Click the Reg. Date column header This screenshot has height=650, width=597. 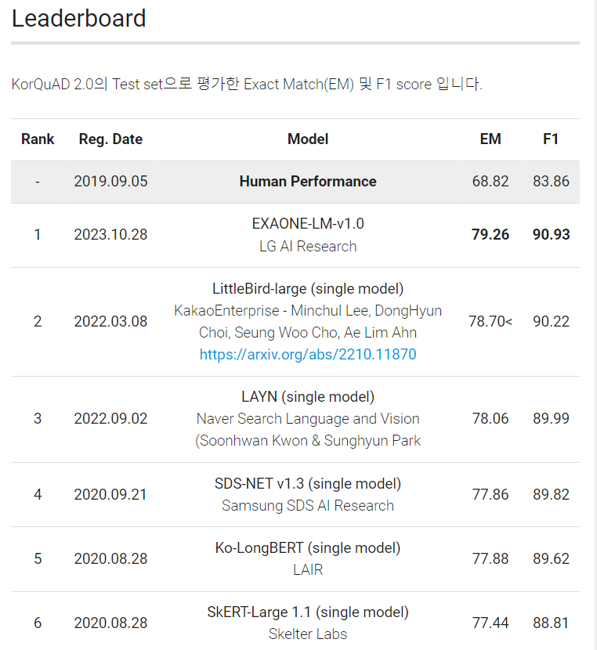110,139
